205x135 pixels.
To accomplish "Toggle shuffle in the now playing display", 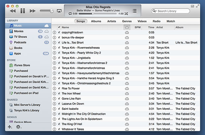I will coord(126,14).
